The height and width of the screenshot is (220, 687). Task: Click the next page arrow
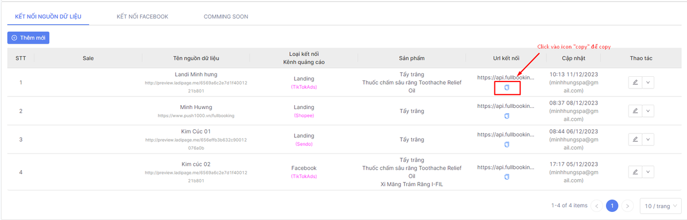pos(627,206)
